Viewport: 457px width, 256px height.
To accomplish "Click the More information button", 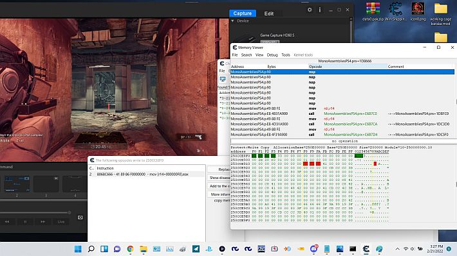I will click(219, 194).
